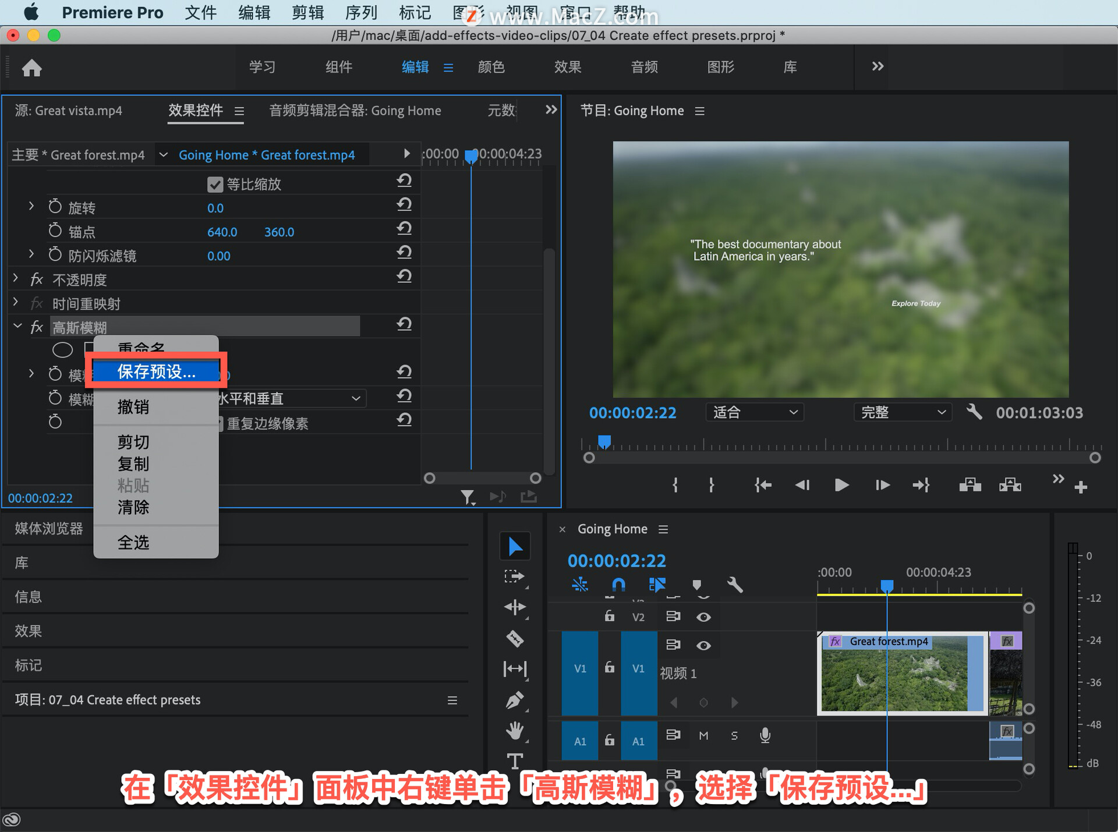Image resolution: width=1118 pixels, height=832 pixels.
Task: Toggle snap magnet icon in timeline
Action: tap(618, 585)
